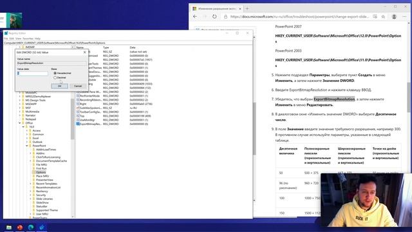Click the Edge address bar URL
Screen dimensions: 412x232
pos(299,17)
